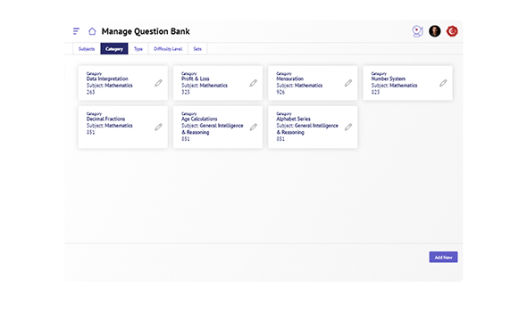
Task: Select the Number System category card
Action: point(407,83)
